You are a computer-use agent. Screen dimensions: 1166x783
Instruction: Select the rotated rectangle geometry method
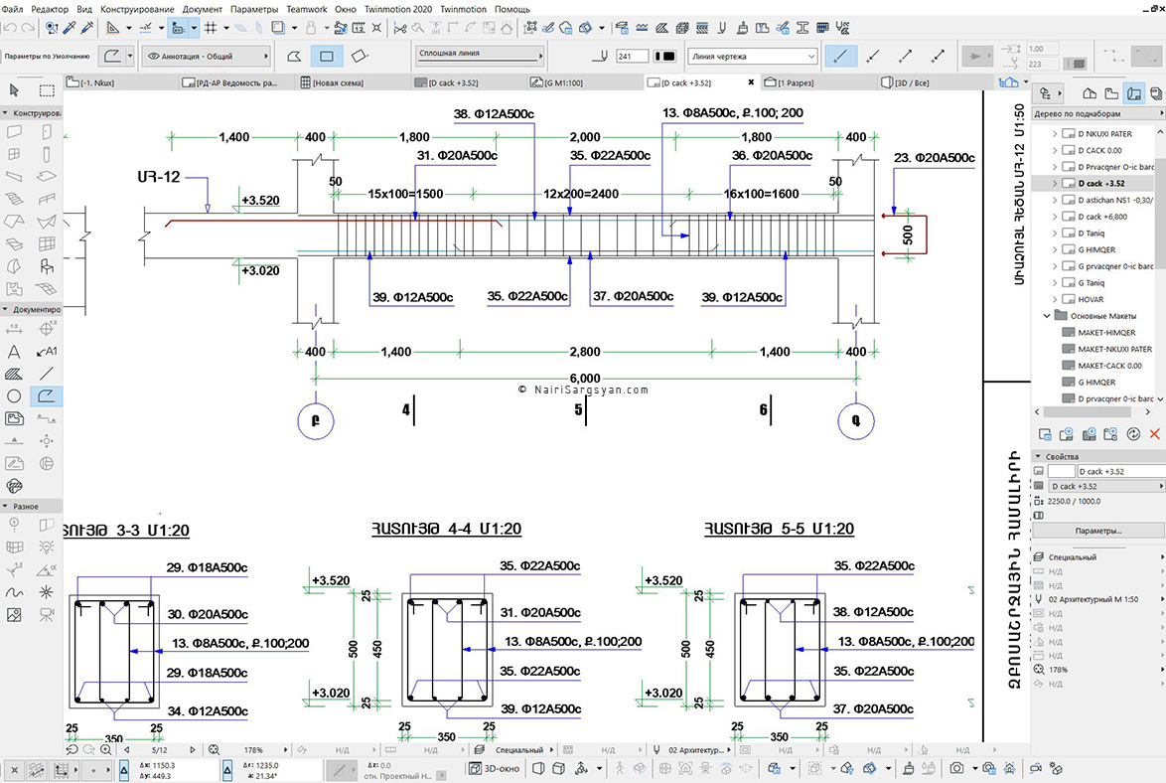click(x=360, y=56)
